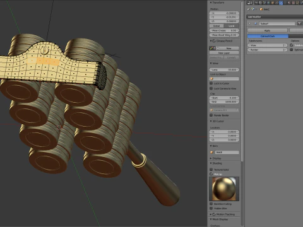Switch to the Render properties tab icon
Viewport: 303px width, 227px height.
pos(256,3)
